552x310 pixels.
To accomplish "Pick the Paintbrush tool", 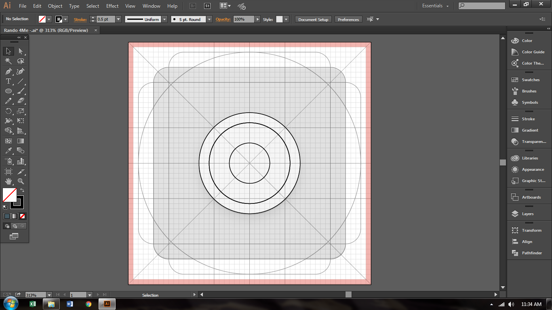I will click(x=21, y=91).
